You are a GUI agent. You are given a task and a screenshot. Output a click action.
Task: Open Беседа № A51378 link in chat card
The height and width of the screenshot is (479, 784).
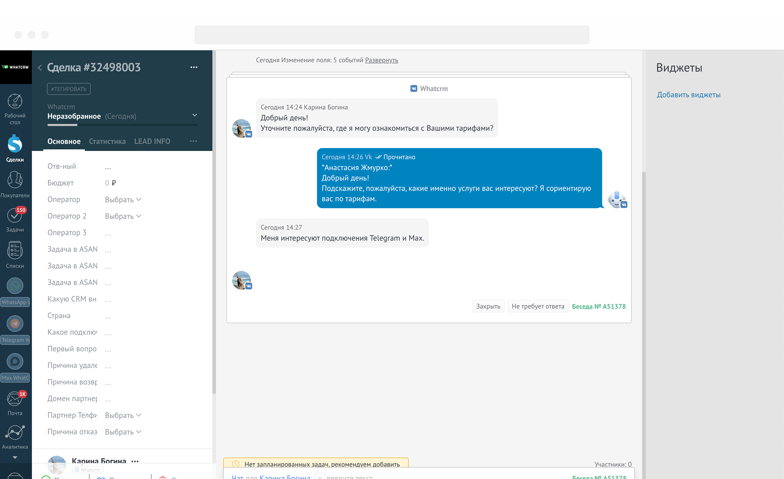coord(599,306)
